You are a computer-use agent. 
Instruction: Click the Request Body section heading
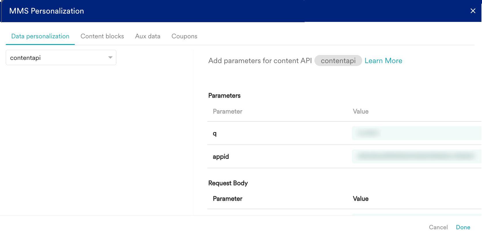pyautogui.click(x=228, y=183)
